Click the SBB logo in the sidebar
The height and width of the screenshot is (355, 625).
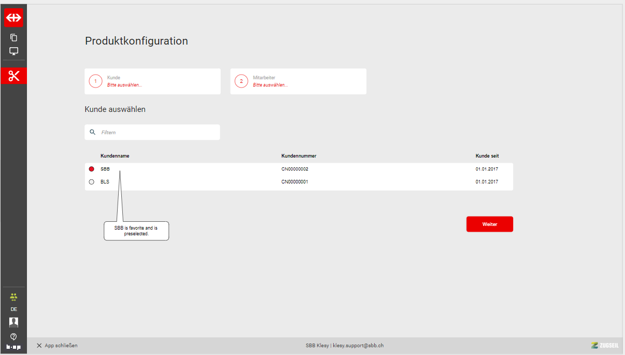13,17
